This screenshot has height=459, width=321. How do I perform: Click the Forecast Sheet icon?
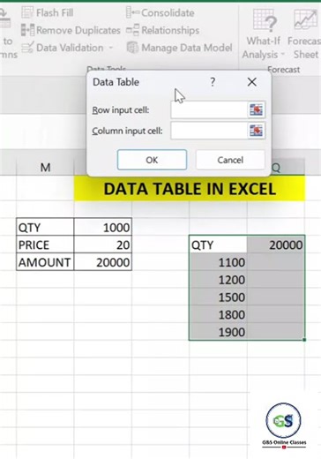(306, 19)
